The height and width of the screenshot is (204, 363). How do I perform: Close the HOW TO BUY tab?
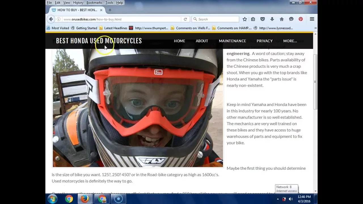101,10
